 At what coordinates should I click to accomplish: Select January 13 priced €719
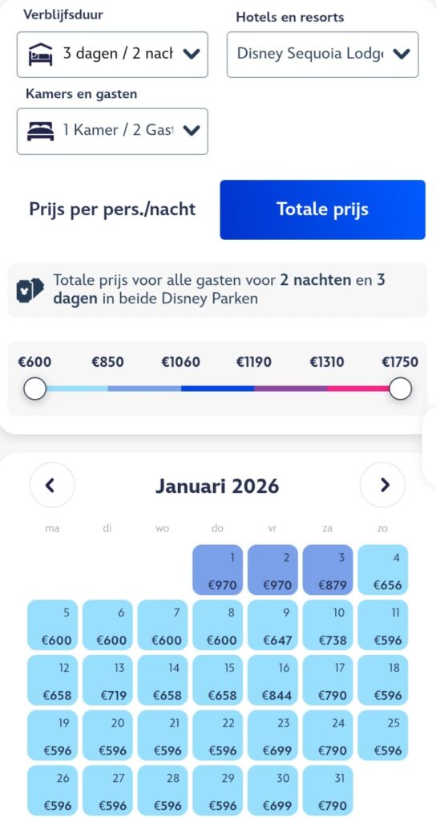tap(108, 680)
